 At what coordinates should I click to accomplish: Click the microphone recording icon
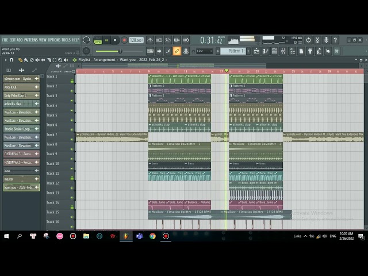326,40
